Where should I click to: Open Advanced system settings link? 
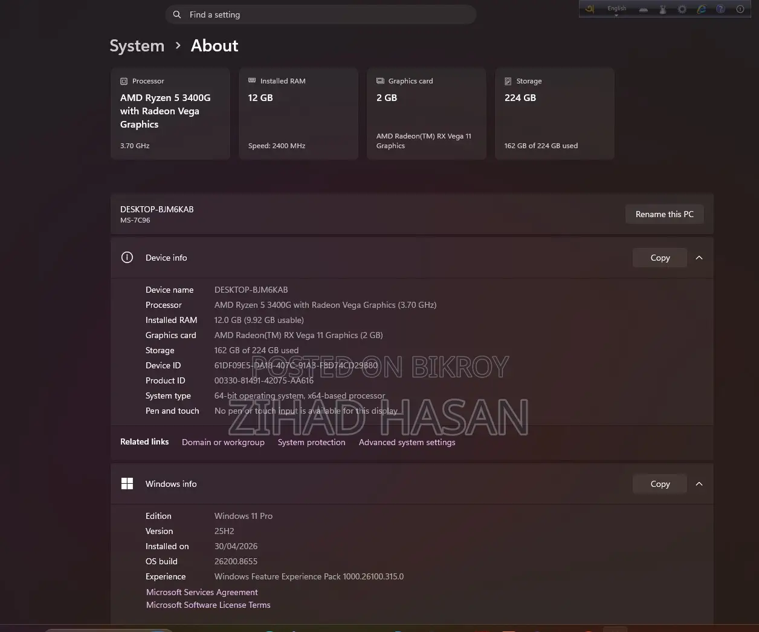pos(407,442)
